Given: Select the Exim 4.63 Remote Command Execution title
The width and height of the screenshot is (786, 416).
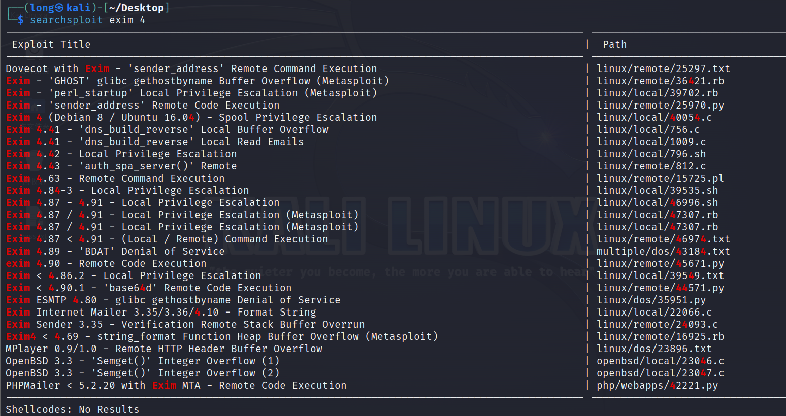Looking at the screenshot, I should 115,178.
